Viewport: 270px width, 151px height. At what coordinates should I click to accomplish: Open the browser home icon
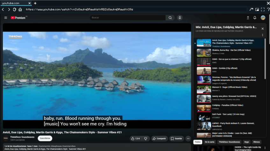click(20, 9)
